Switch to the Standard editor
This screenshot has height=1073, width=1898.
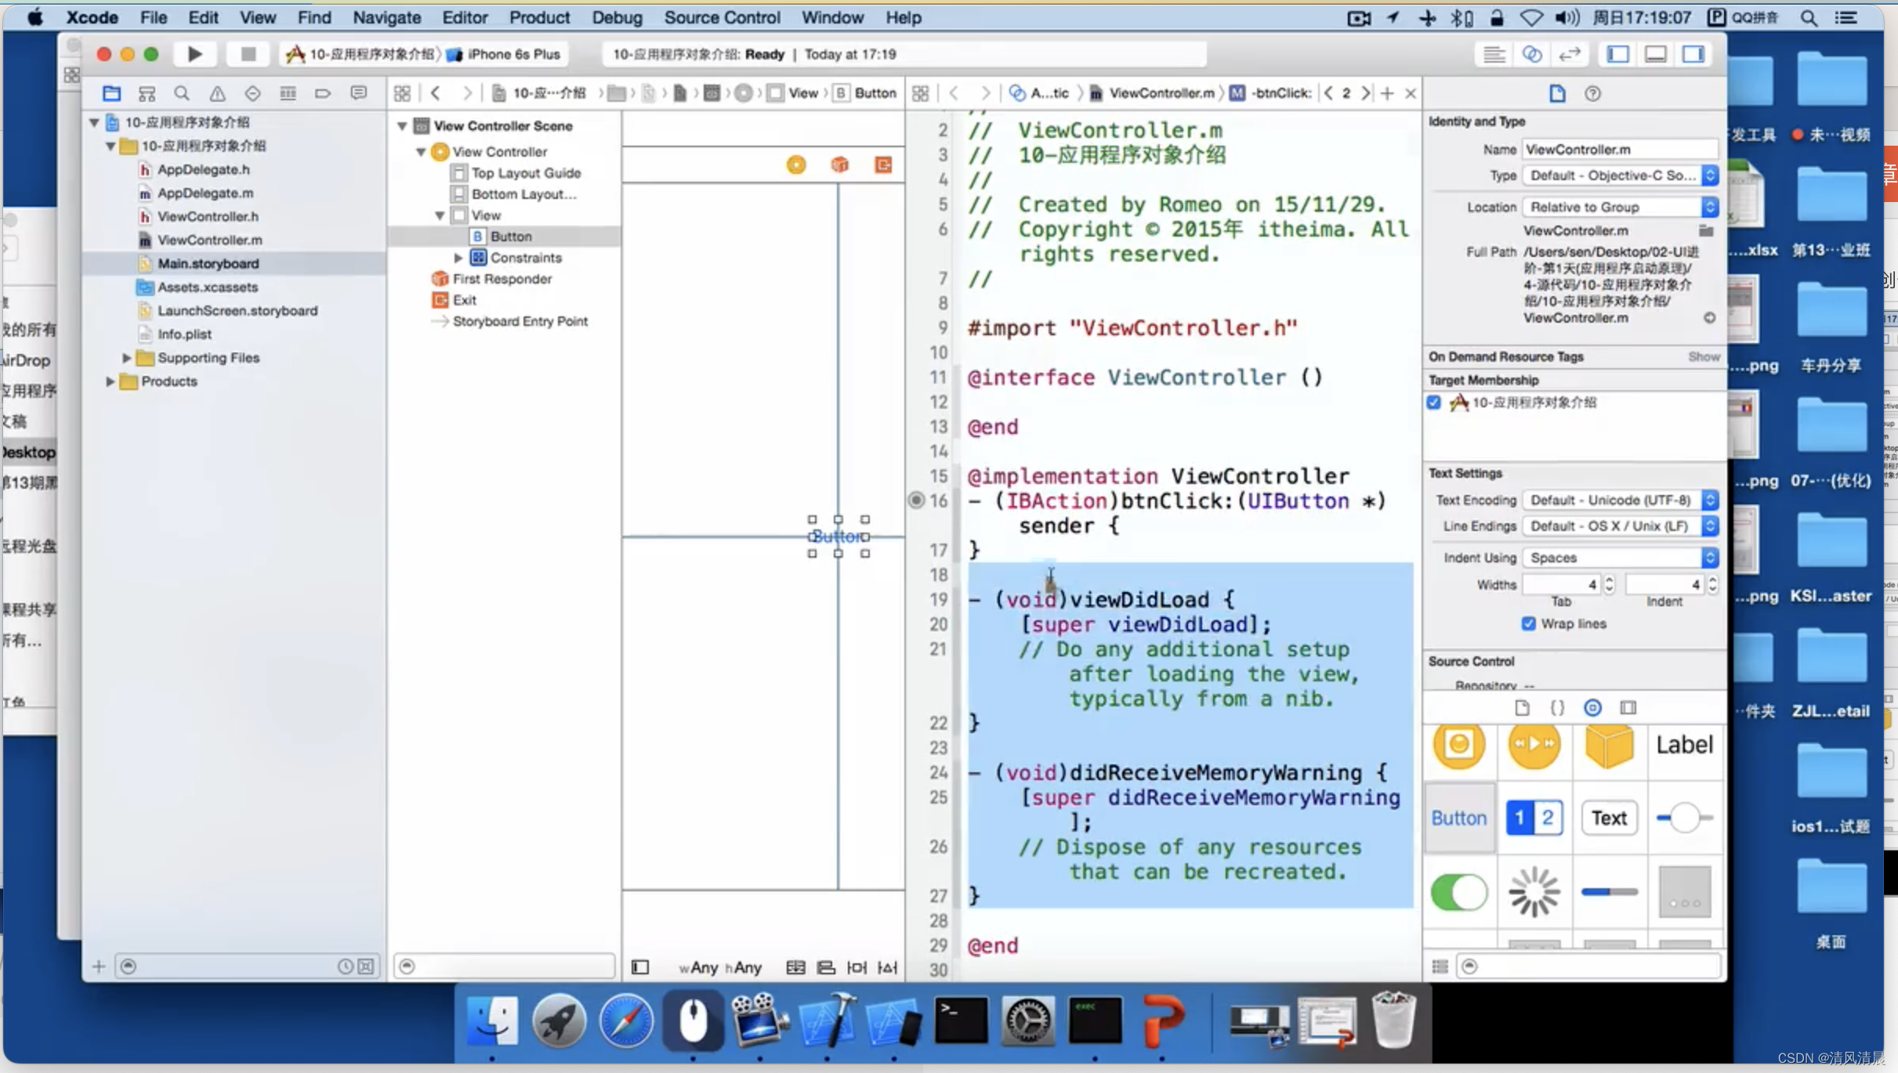pyautogui.click(x=1494, y=54)
